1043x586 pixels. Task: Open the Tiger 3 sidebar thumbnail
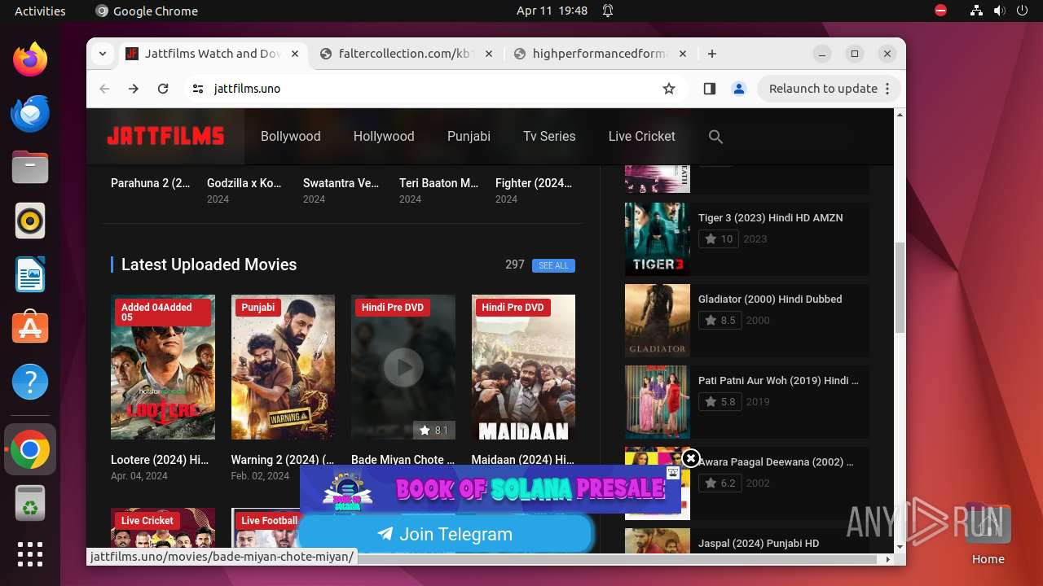(x=658, y=238)
